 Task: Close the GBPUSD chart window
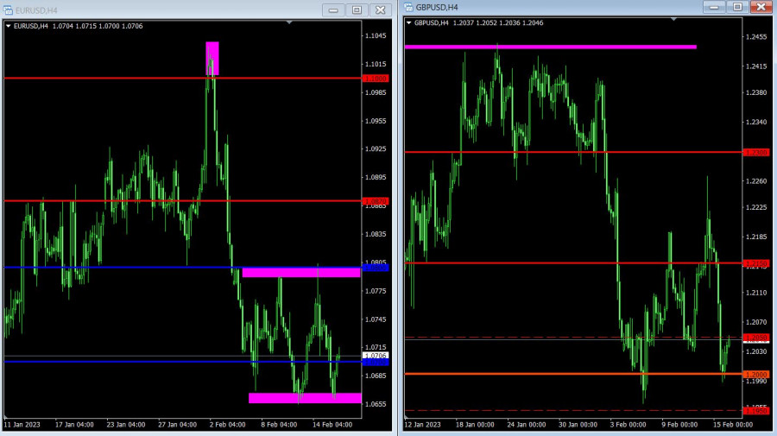[761, 7]
